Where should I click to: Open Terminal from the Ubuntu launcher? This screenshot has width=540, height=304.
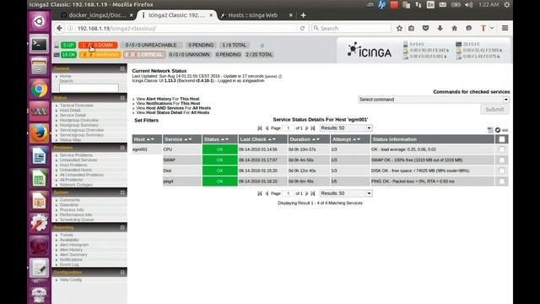39,44
